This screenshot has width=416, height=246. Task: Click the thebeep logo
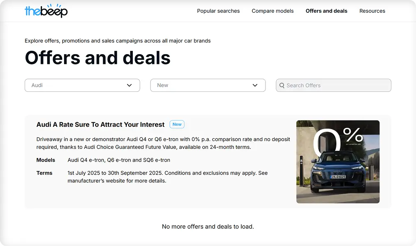pos(46,11)
